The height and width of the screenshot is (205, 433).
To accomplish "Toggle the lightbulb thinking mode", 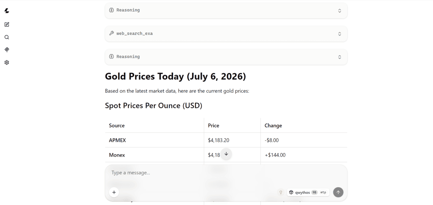I will [x=281, y=192].
